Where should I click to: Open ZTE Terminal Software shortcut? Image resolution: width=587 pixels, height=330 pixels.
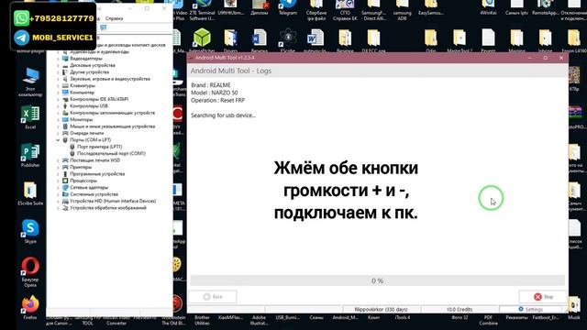coord(202,10)
